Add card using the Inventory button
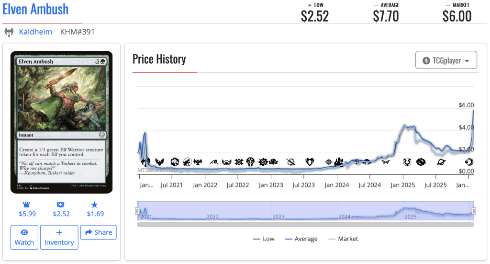This screenshot has width=490, height=264. (x=59, y=237)
